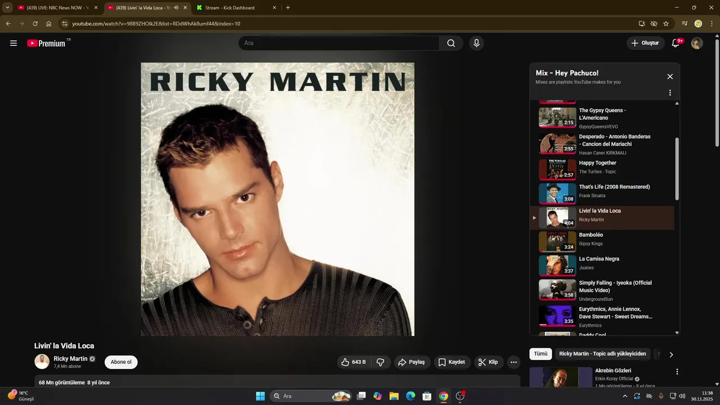Viewport: 720px width, 405px height.
Task: Mute the Livin' la Vida Loca tab audio
Action: pos(176,8)
